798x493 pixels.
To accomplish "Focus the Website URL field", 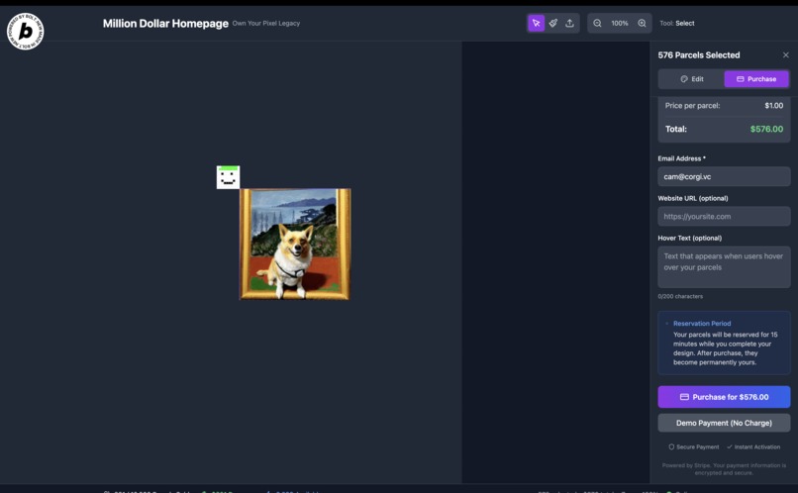I will tap(724, 216).
